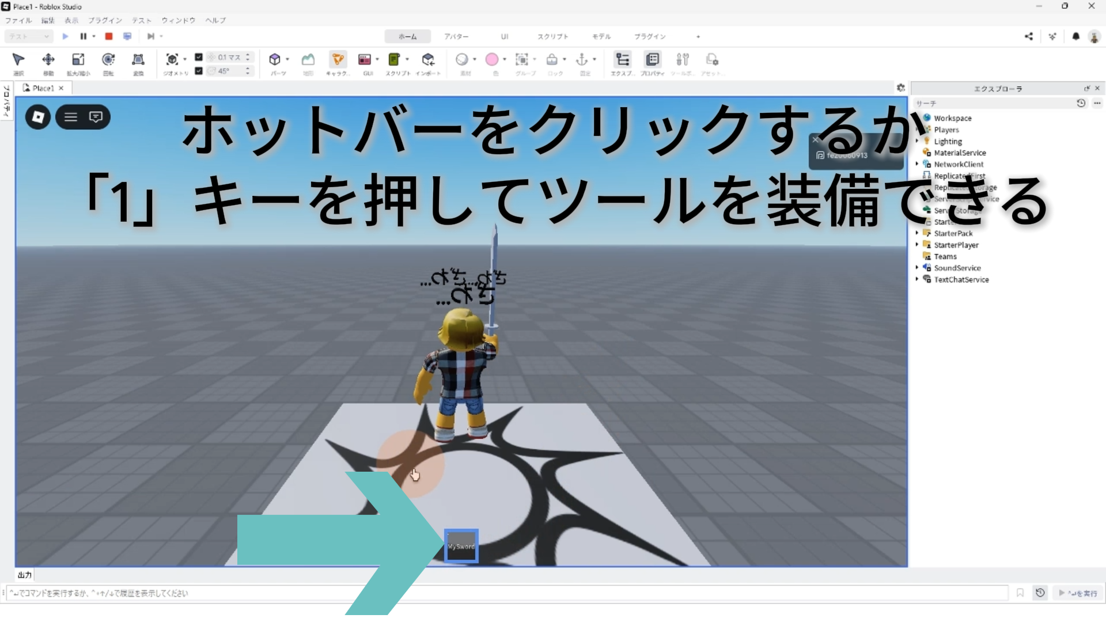
Task: Open the ファイル menu
Action: click(18, 20)
